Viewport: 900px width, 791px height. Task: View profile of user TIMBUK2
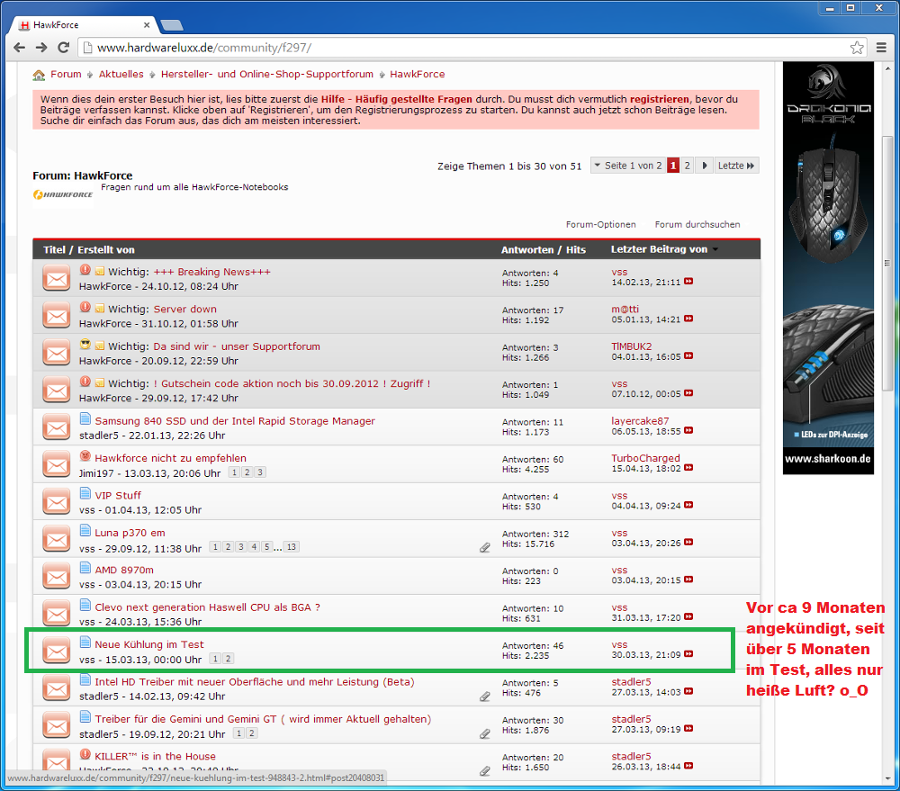click(x=632, y=346)
